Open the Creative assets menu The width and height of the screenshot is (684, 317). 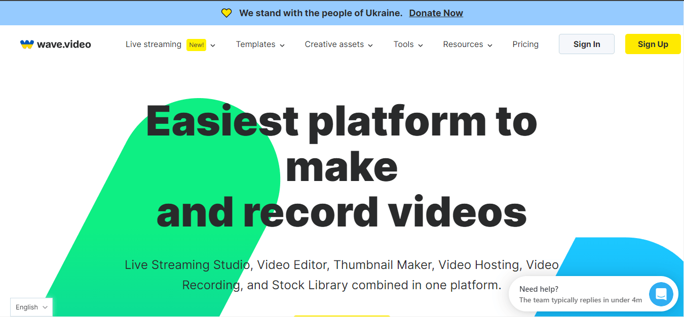pos(338,44)
